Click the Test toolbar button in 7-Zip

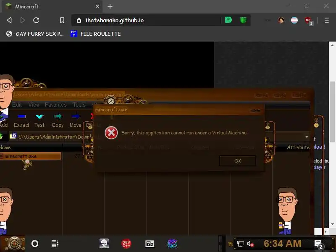(x=39, y=121)
